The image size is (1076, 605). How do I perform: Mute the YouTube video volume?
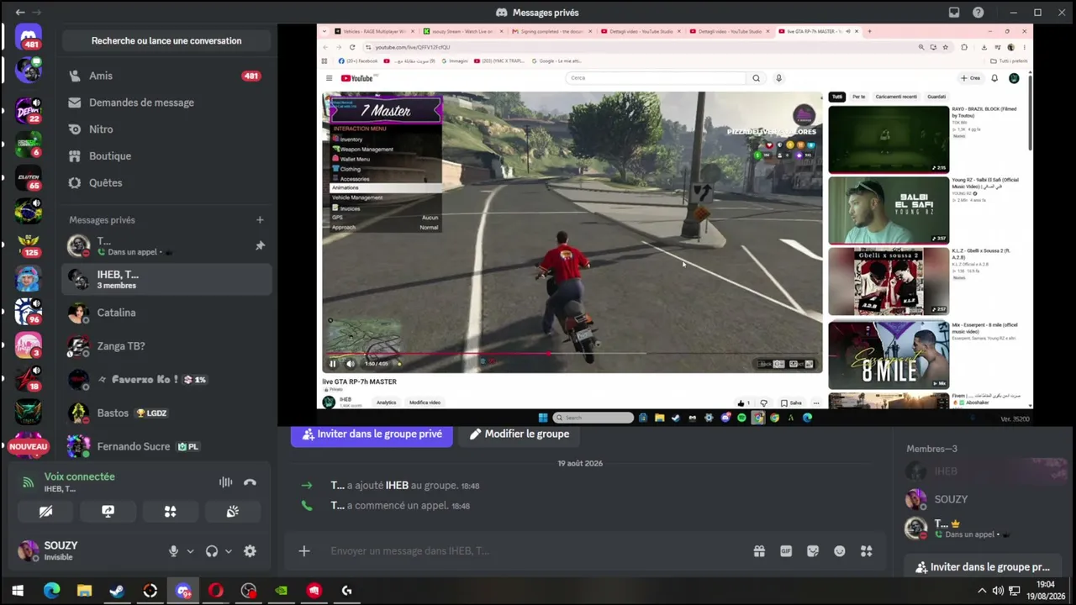click(351, 364)
